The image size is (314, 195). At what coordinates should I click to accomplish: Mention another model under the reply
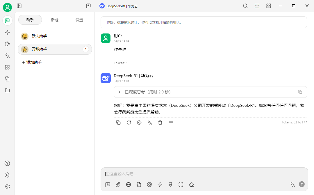pyautogui.click(x=139, y=123)
